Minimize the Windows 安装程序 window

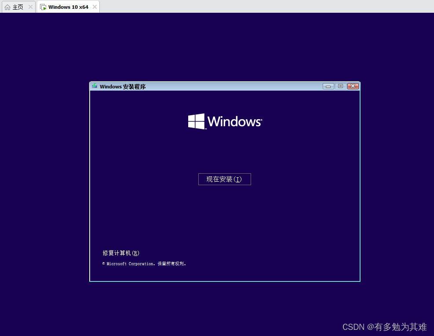tap(328, 86)
